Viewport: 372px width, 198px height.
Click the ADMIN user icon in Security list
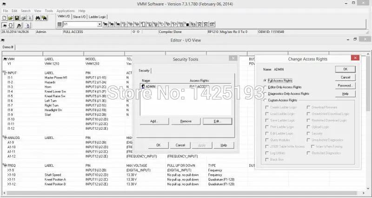143,86
